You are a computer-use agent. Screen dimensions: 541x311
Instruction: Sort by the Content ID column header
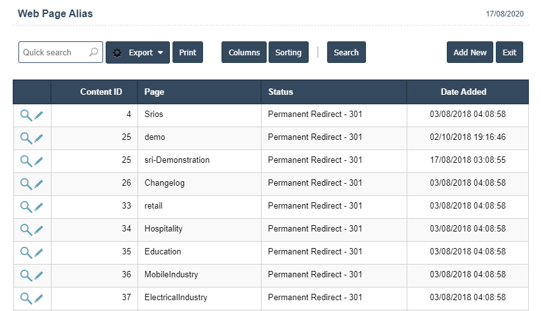[101, 92]
